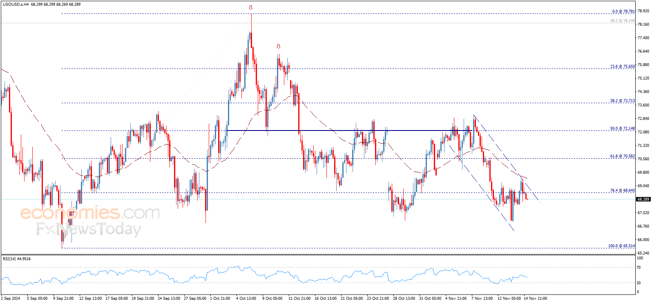Image resolution: width=652 pixels, height=303 pixels.
Task: Click the red down arrow above the 9 Oct peak
Action: coord(278,46)
